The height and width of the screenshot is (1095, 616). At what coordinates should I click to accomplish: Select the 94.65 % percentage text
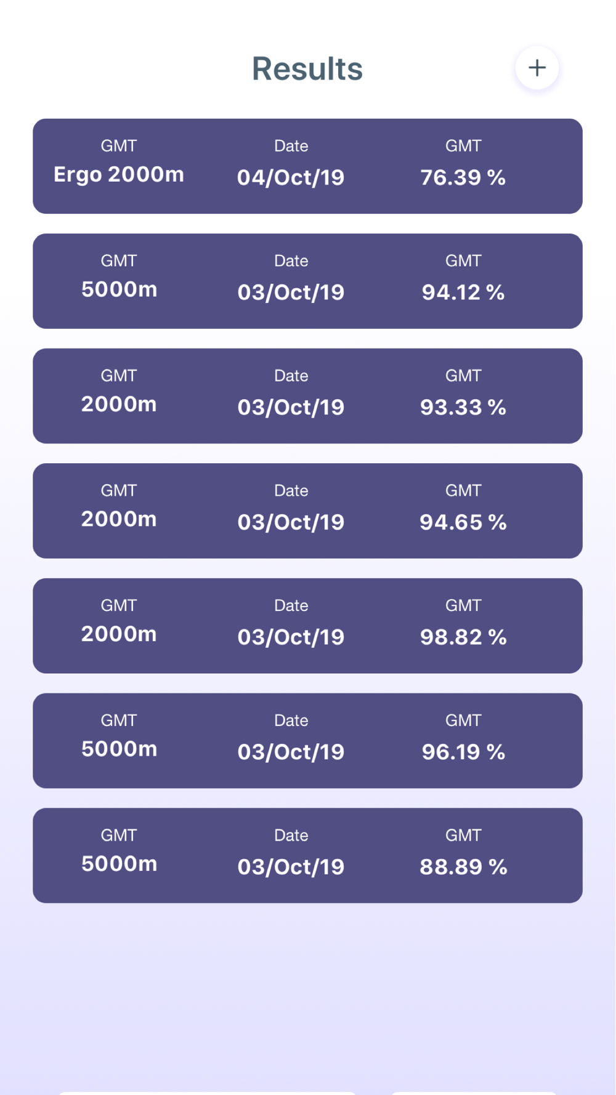click(463, 522)
